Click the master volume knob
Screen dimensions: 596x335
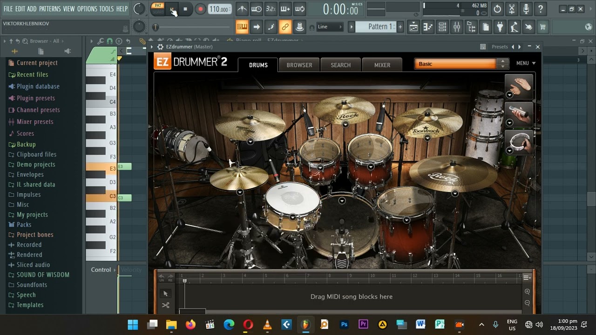click(x=139, y=9)
